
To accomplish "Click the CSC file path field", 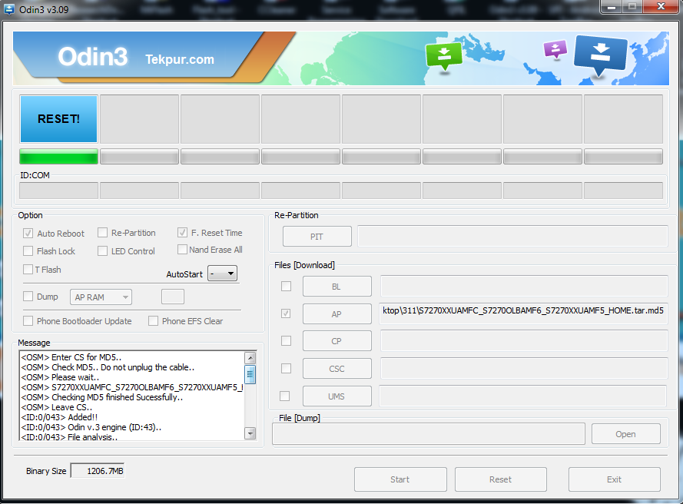I will pyautogui.click(x=524, y=369).
